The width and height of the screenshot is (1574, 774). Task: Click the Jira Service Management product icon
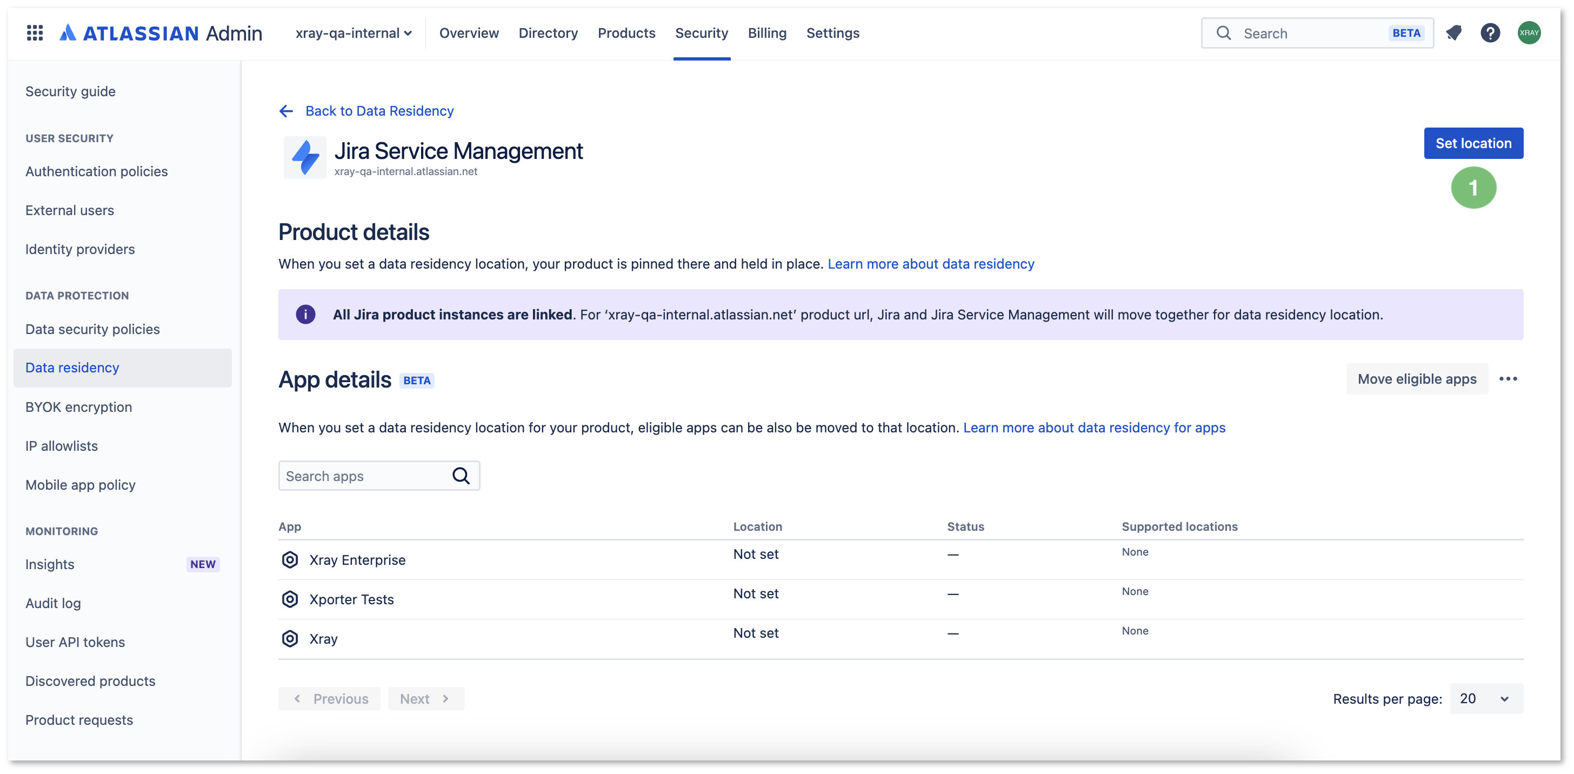pos(305,157)
